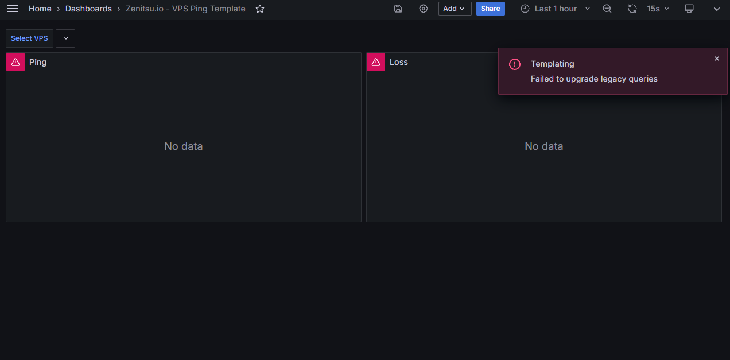Viewport: 730px width, 360px height.
Task: Show Loss panel error warning icon
Action: point(376,62)
